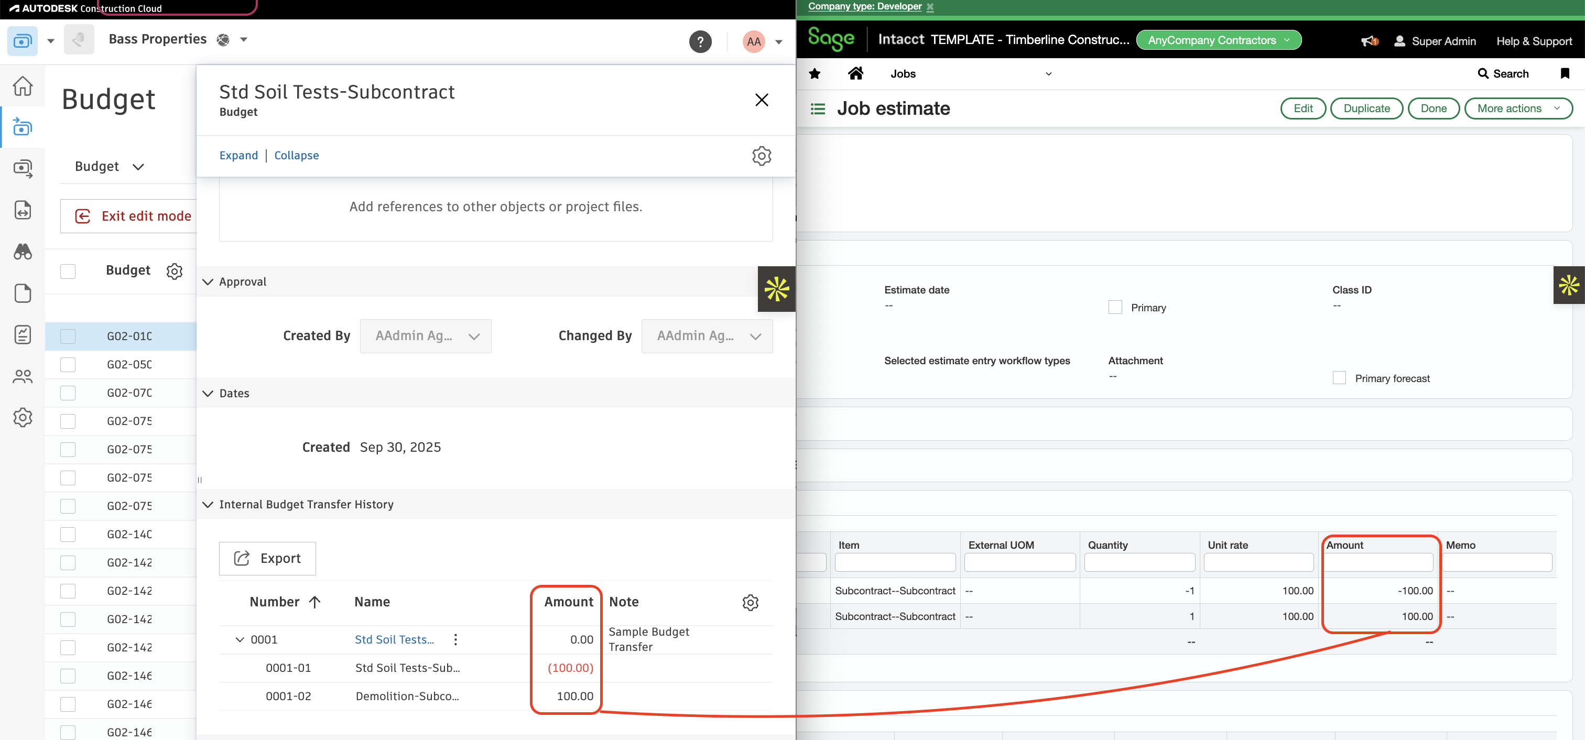Open the More actions menu
This screenshot has width=1585, height=740.
click(1518, 108)
